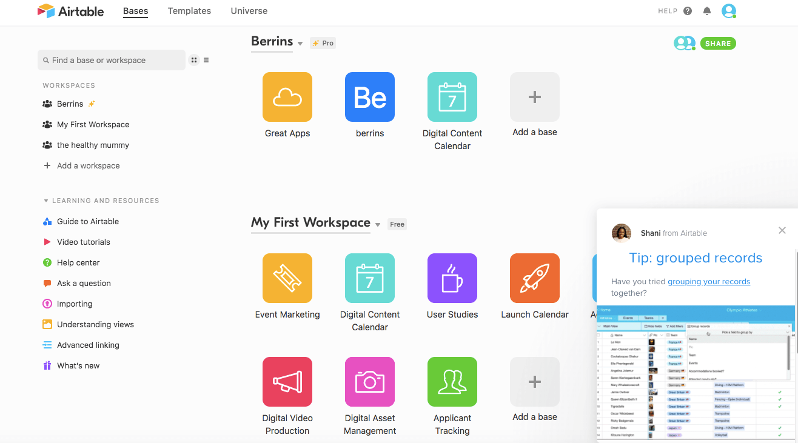Open the User Studies base
This screenshot has height=443, width=798.
(452, 278)
